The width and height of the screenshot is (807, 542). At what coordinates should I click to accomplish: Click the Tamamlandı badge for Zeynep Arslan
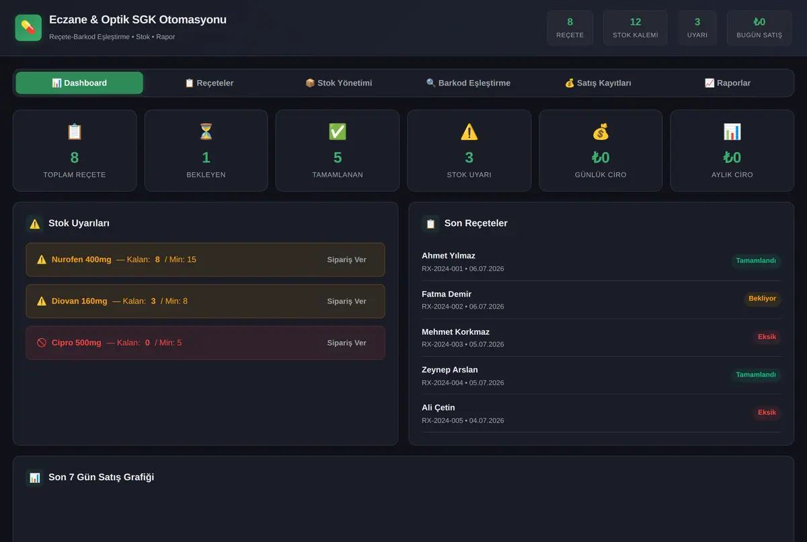[756, 375]
